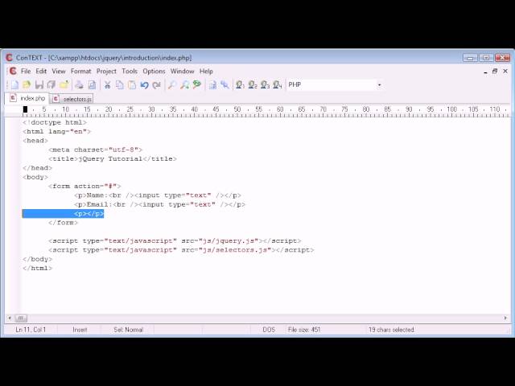Screen dimensions: 515x386
Task: Run user command 2 icon
Action: tap(252, 85)
